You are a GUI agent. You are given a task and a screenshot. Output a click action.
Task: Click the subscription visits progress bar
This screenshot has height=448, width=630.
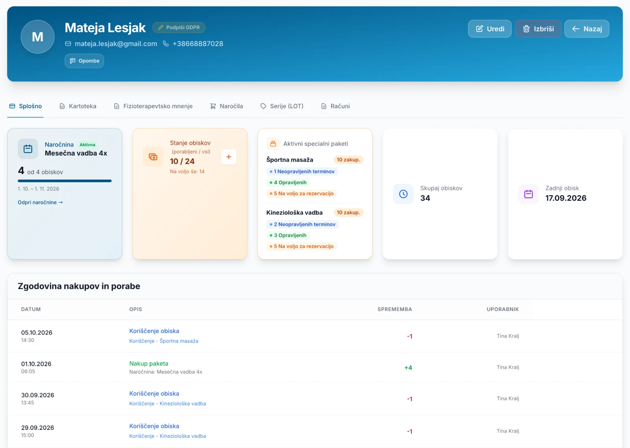pyautogui.click(x=65, y=181)
